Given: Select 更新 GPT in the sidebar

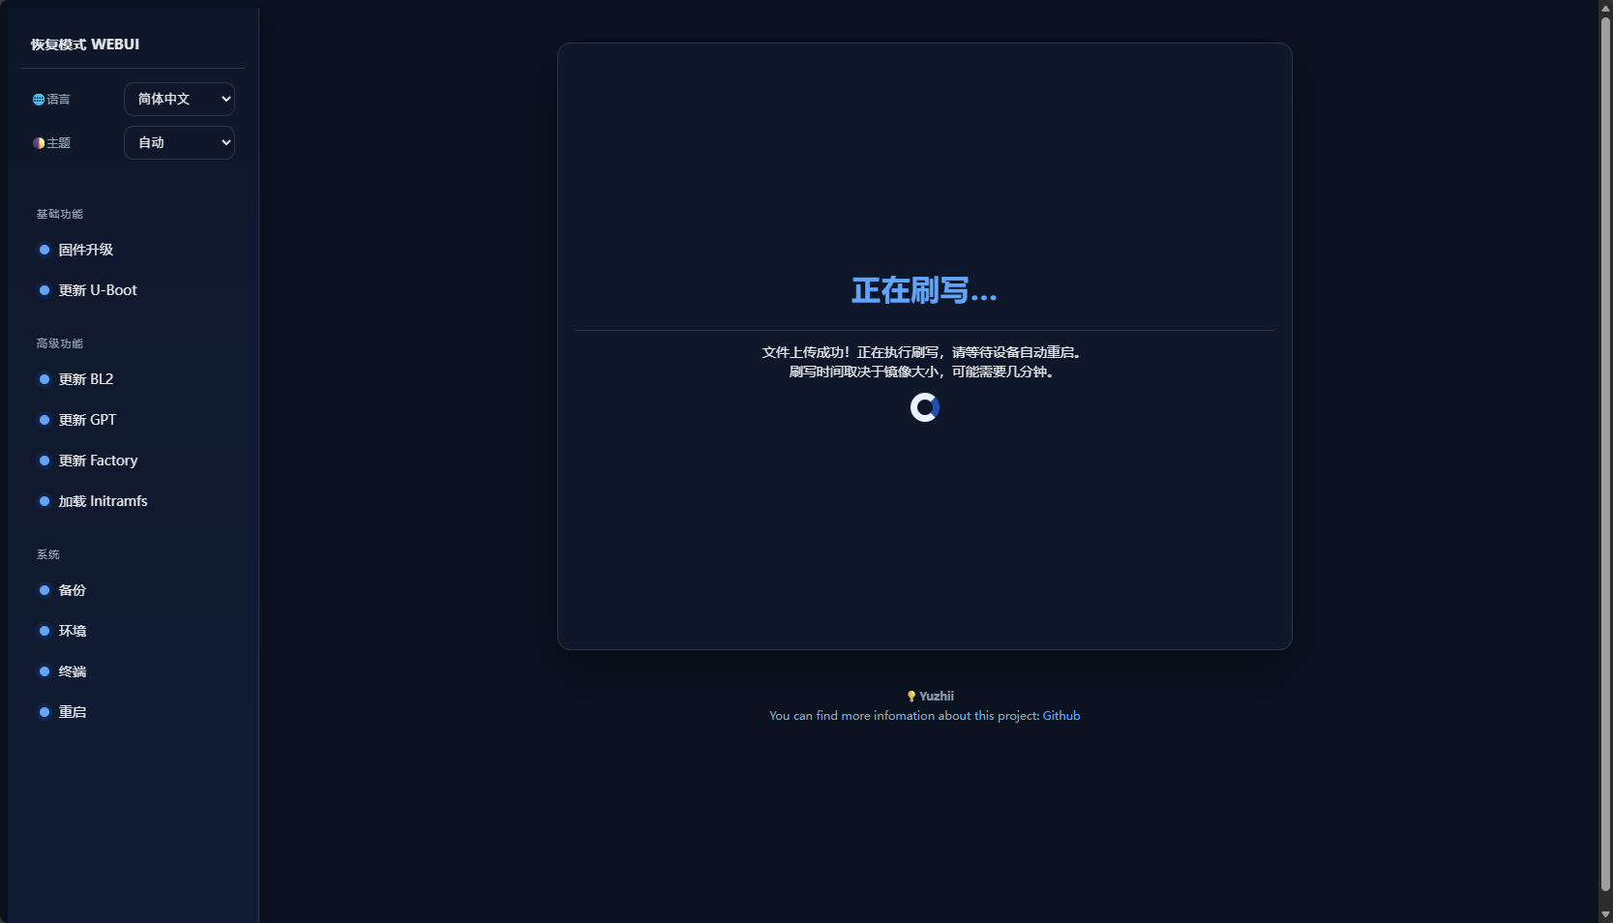Looking at the screenshot, I should tap(87, 420).
